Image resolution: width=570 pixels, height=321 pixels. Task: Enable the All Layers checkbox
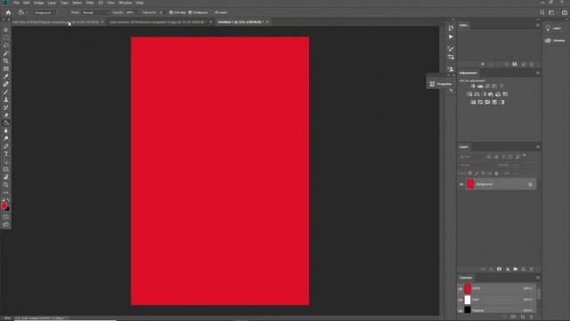coord(212,12)
